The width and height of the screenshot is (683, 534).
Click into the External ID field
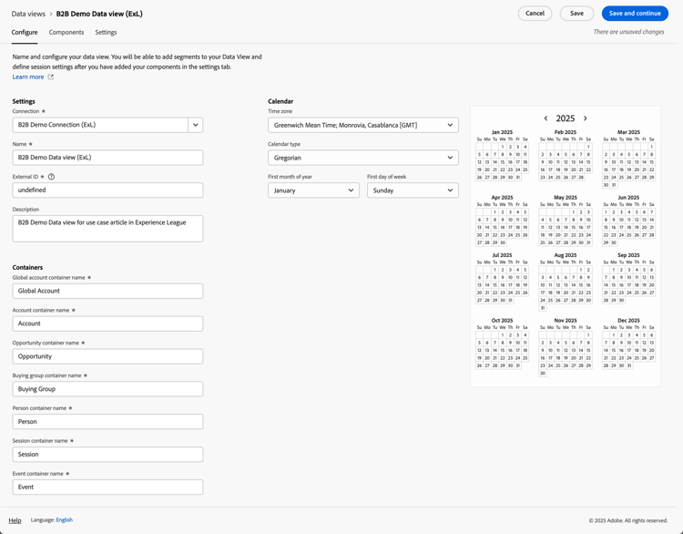point(107,190)
